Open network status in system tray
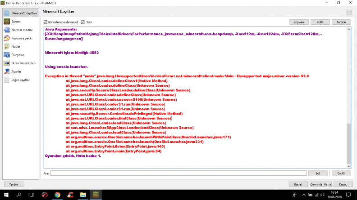 (317, 195)
